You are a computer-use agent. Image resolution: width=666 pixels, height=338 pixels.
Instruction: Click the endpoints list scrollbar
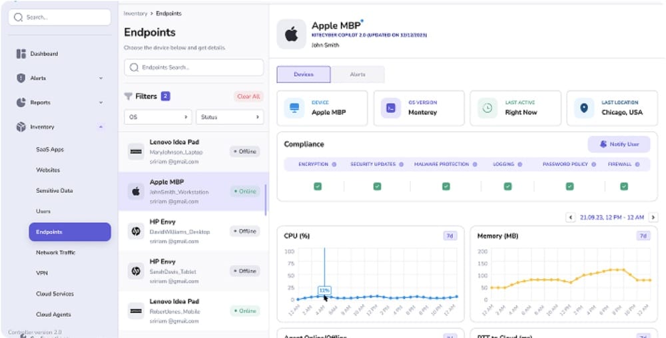[x=266, y=199]
